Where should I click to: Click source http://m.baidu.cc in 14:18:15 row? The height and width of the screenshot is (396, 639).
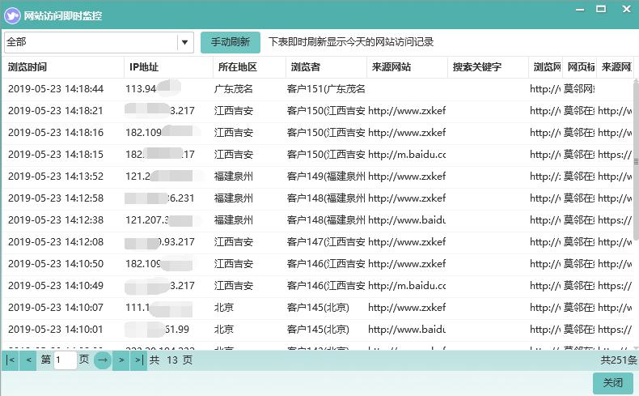[407, 155]
